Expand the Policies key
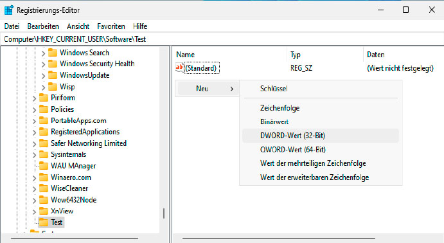This screenshot has width=444, height=243. click(34, 110)
